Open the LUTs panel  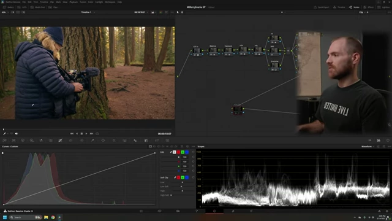[x=22, y=7]
